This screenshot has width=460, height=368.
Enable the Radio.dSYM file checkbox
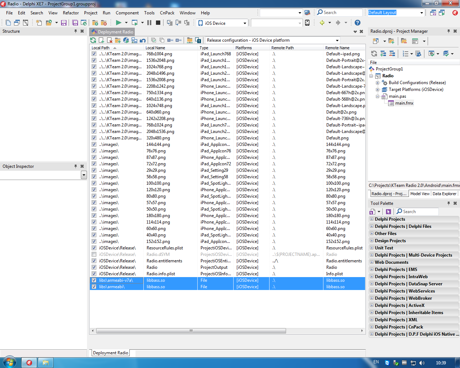pos(94,254)
